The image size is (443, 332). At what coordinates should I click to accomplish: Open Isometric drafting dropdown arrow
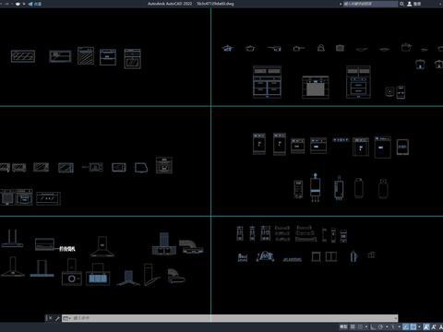400,326
